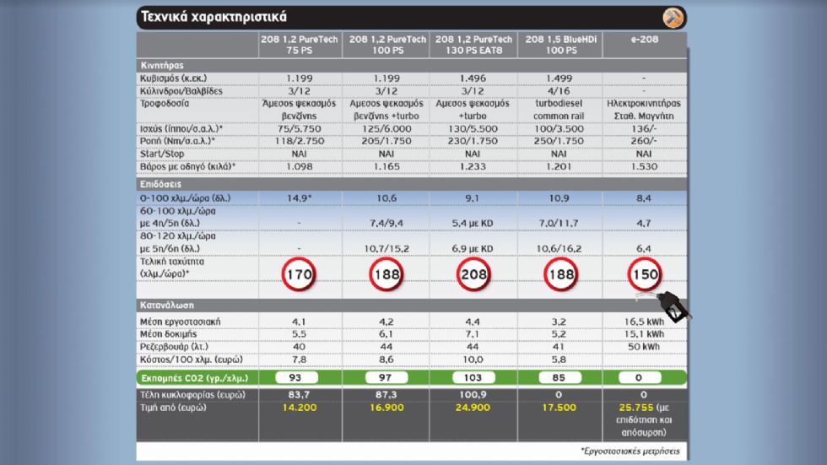Click the '6,9 με KD' cell
Viewport: 827px width, 465px height.
pyautogui.click(x=473, y=248)
